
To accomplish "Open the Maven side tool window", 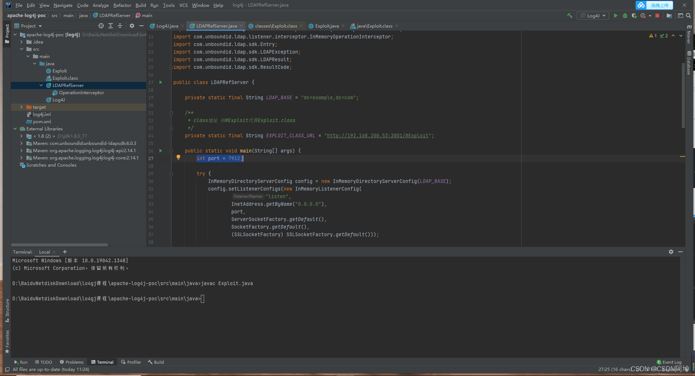I will [x=689, y=34].
